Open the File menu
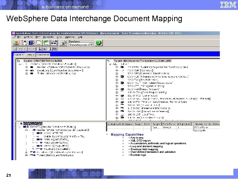The image size is (238, 179). pyautogui.click(x=19, y=37)
